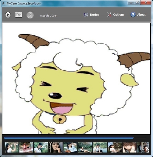Image resolution: width=153 pixels, height=157 pixels.
Task: Select the sixth thumbnail of person on grass
Action: pyautogui.click(x=85, y=147)
